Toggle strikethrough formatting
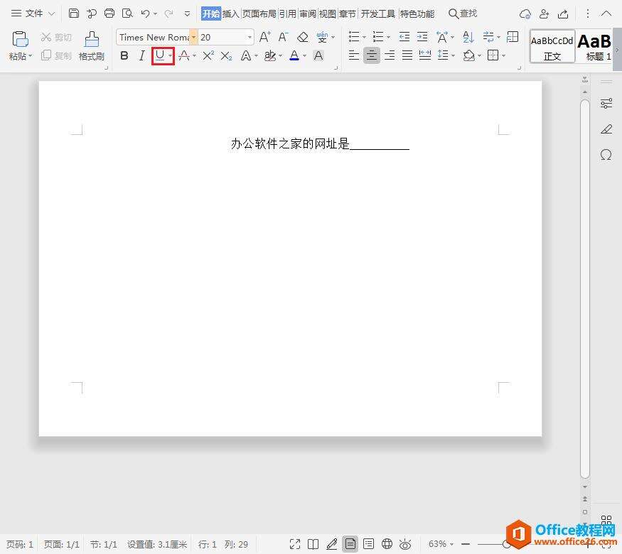Viewport: 622px width, 554px height. click(183, 56)
